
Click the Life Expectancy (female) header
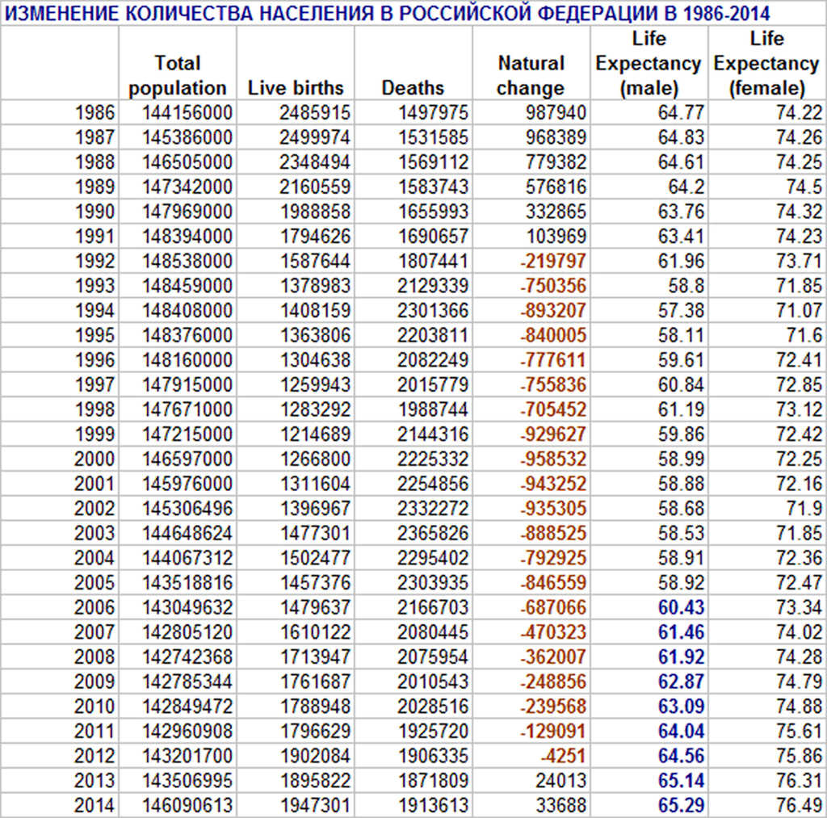coord(766,63)
